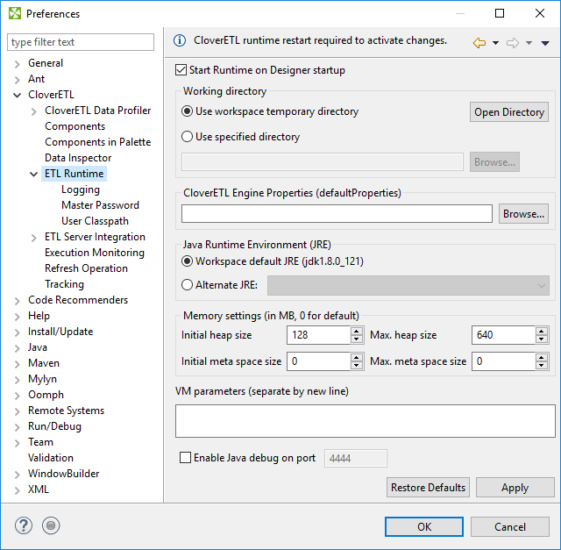The image size is (561, 550).
Task: Increase Initial meta space size stepper
Action: pos(357,357)
